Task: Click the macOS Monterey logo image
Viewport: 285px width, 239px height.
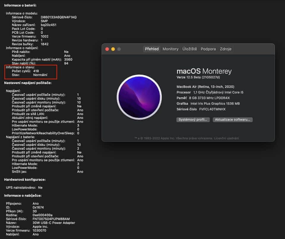Action: 139,97
